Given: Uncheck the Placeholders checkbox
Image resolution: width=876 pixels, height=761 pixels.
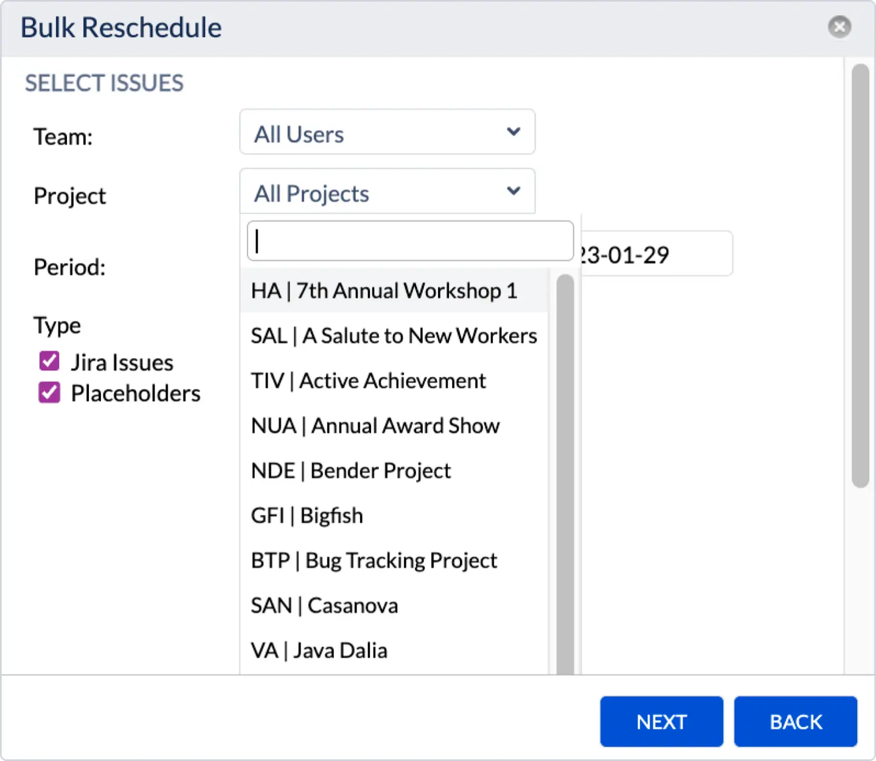Looking at the screenshot, I should [49, 393].
